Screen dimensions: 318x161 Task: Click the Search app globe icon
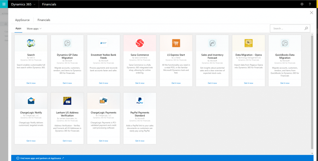pyautogui.click(x=31, y=43)
